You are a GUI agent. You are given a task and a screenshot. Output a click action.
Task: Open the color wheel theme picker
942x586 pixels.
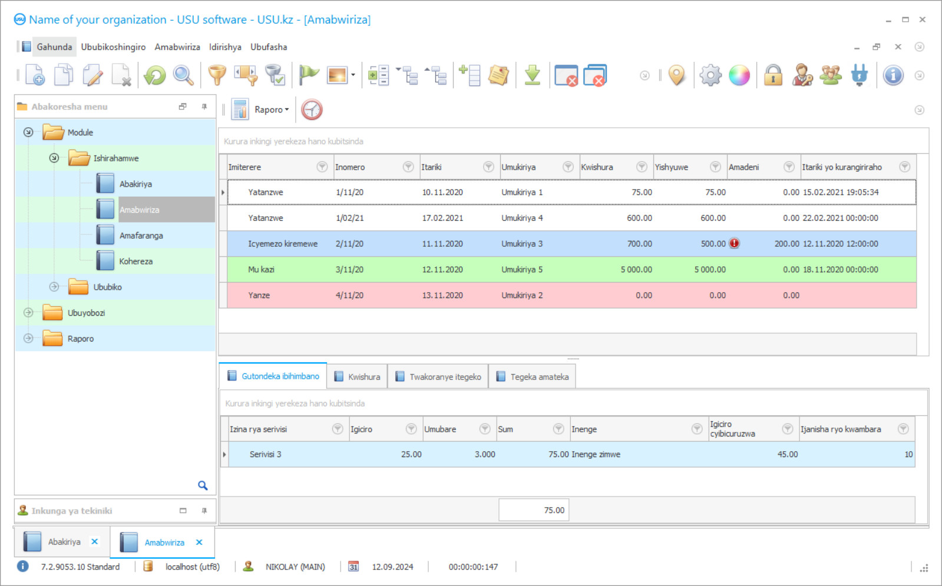pyautogui.click(x=739, y=75)
